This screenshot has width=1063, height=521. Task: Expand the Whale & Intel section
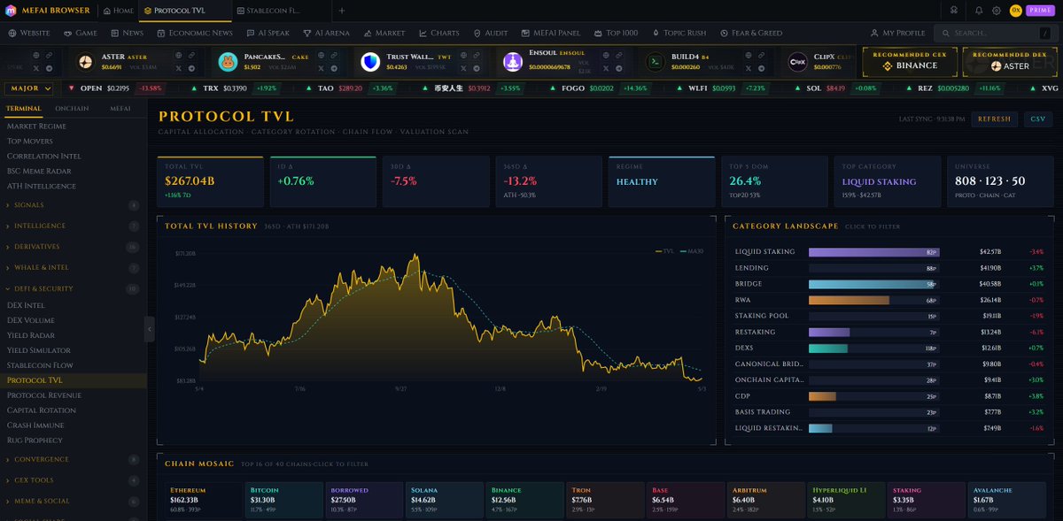coord(73,268)
